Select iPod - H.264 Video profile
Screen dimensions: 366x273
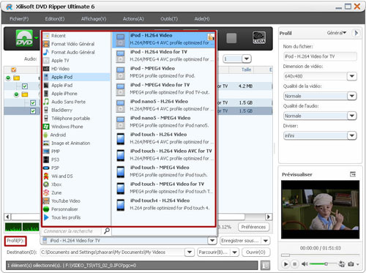(x=163, y=40)
